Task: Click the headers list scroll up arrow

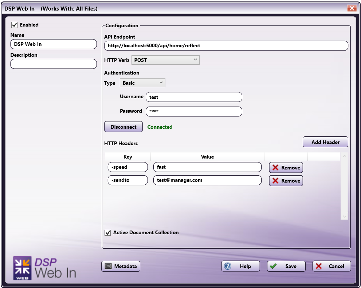Action: coord(344,156)
